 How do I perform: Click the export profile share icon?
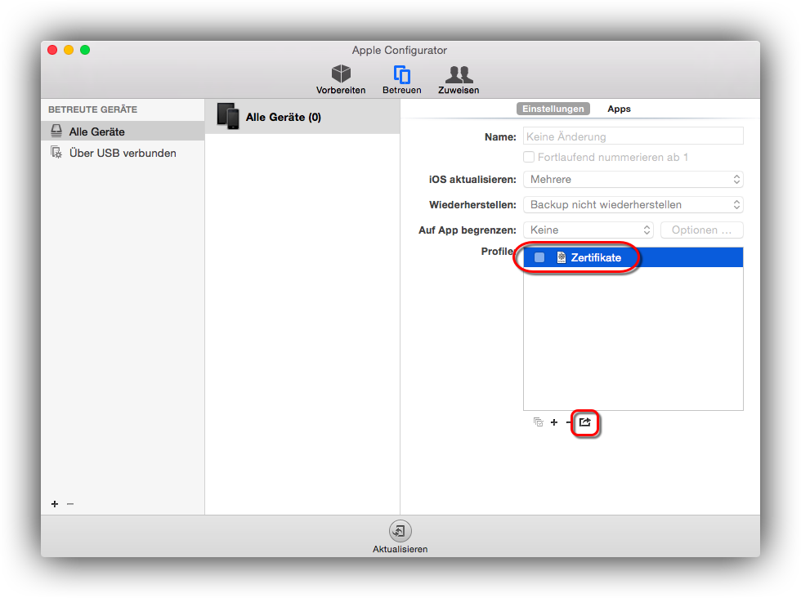click(x=585, y=422)
